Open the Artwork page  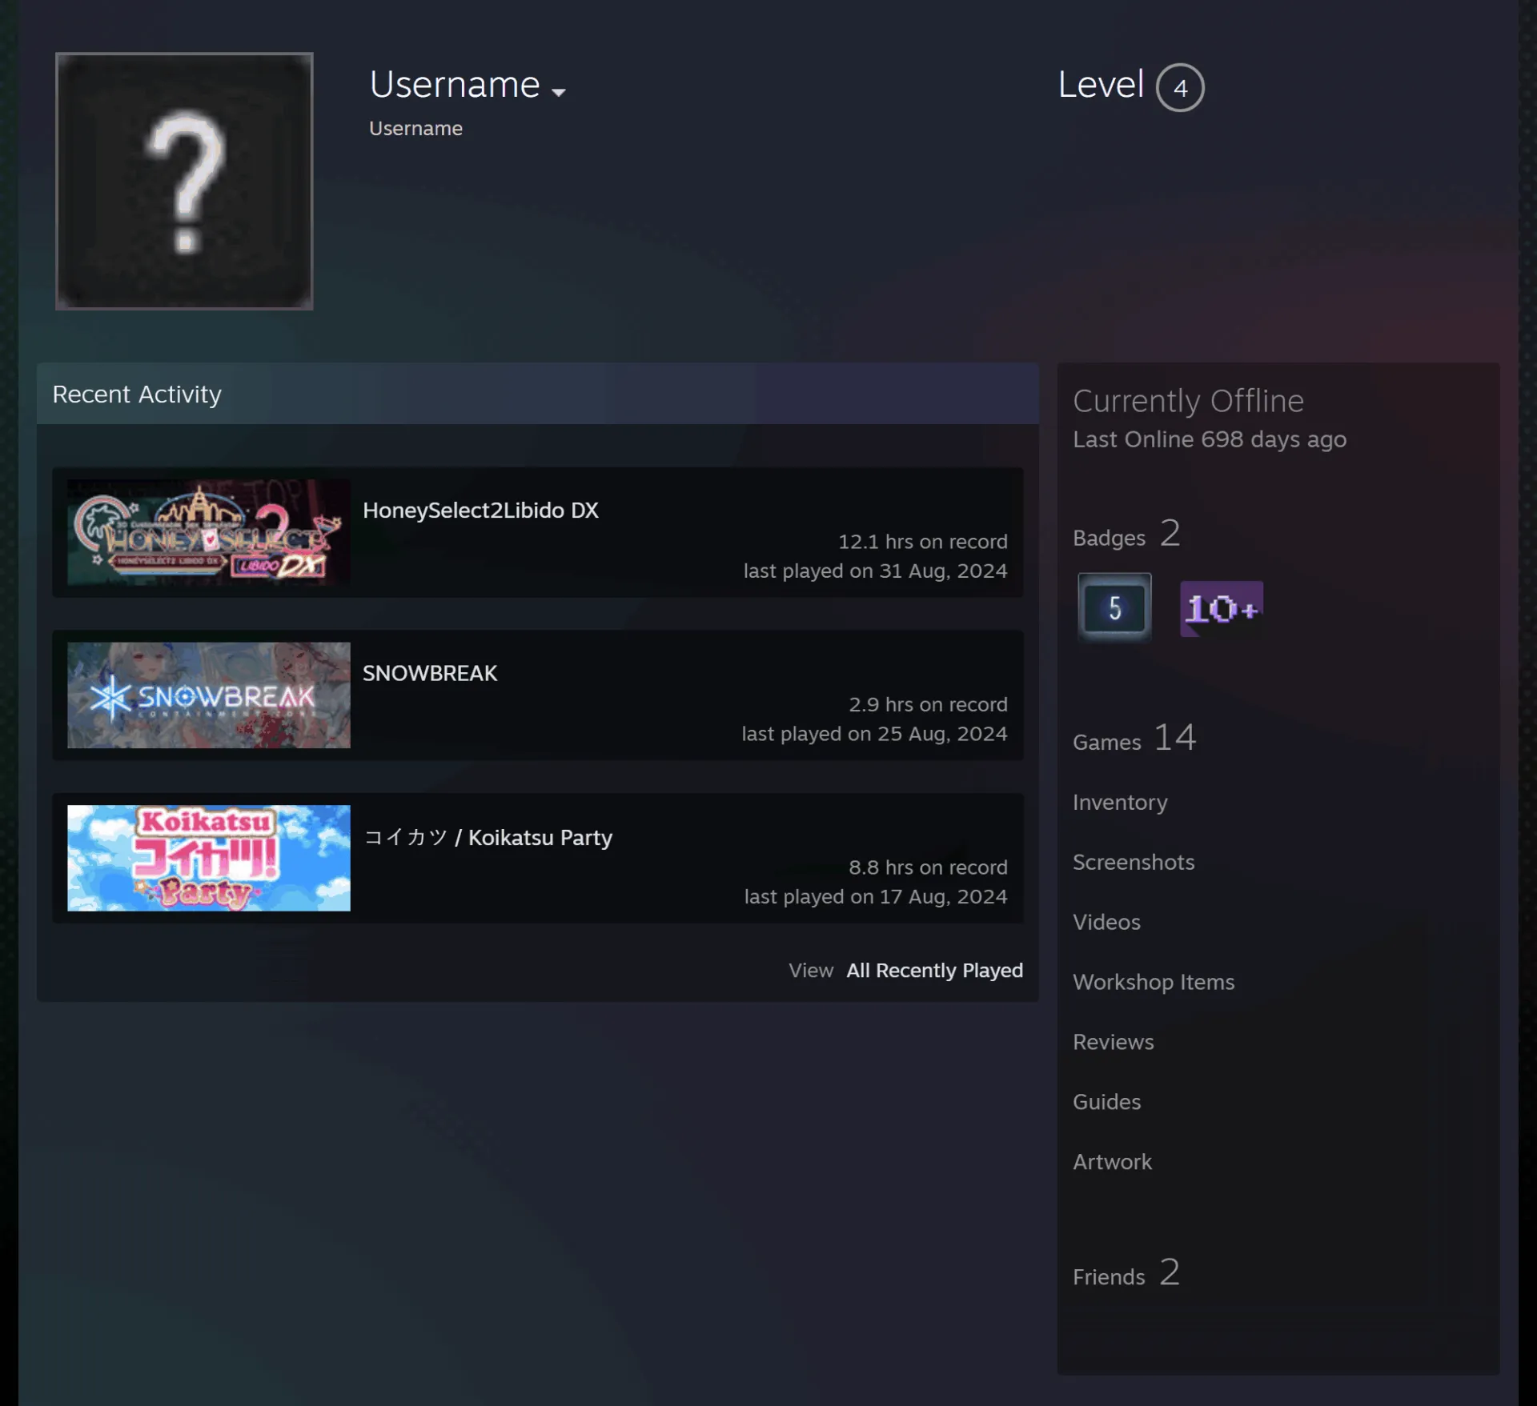[1112, 1162]
